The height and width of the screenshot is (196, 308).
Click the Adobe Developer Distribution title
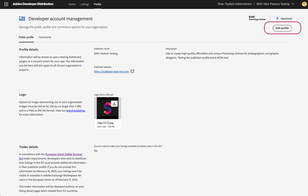click(x=34, y=4)
